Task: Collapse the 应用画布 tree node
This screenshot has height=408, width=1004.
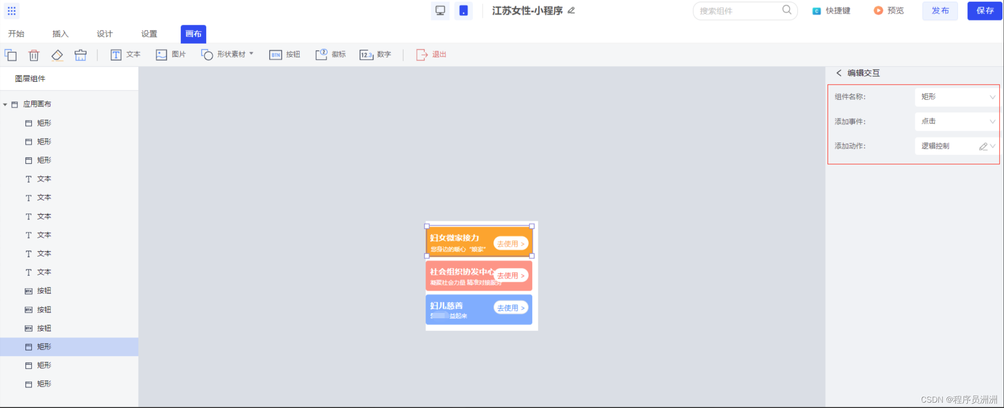Action: (5, 104)
